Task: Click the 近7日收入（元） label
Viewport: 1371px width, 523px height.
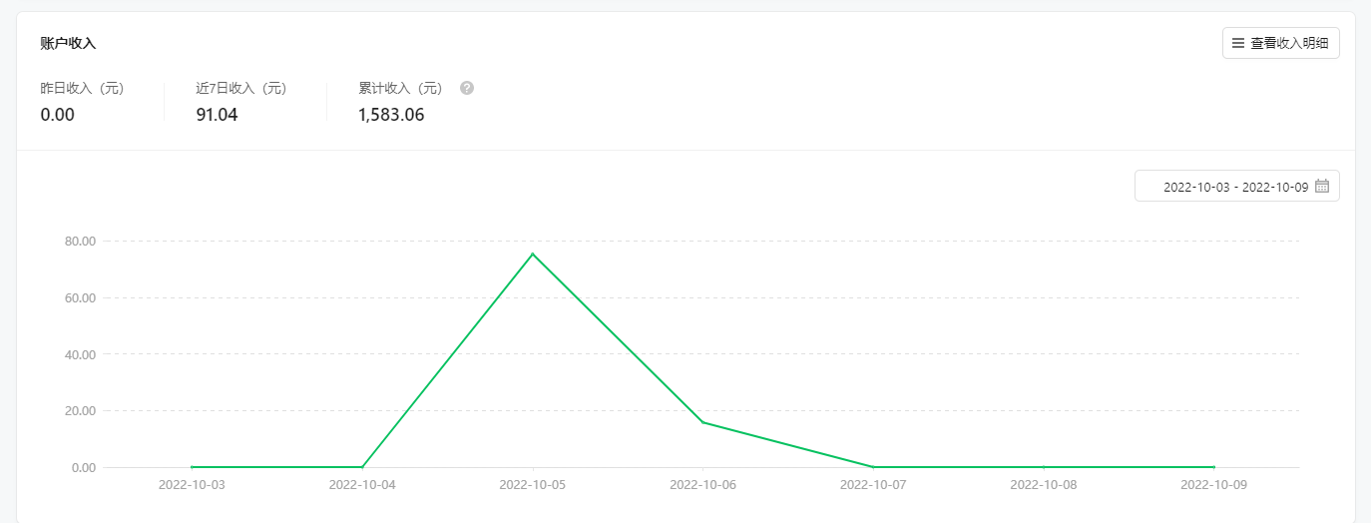Action: pyautogui.click(x=241, y=88)
